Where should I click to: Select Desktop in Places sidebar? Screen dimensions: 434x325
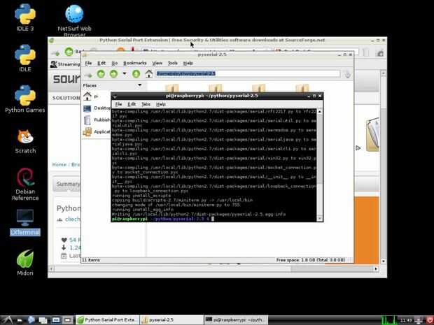point(97,108)
